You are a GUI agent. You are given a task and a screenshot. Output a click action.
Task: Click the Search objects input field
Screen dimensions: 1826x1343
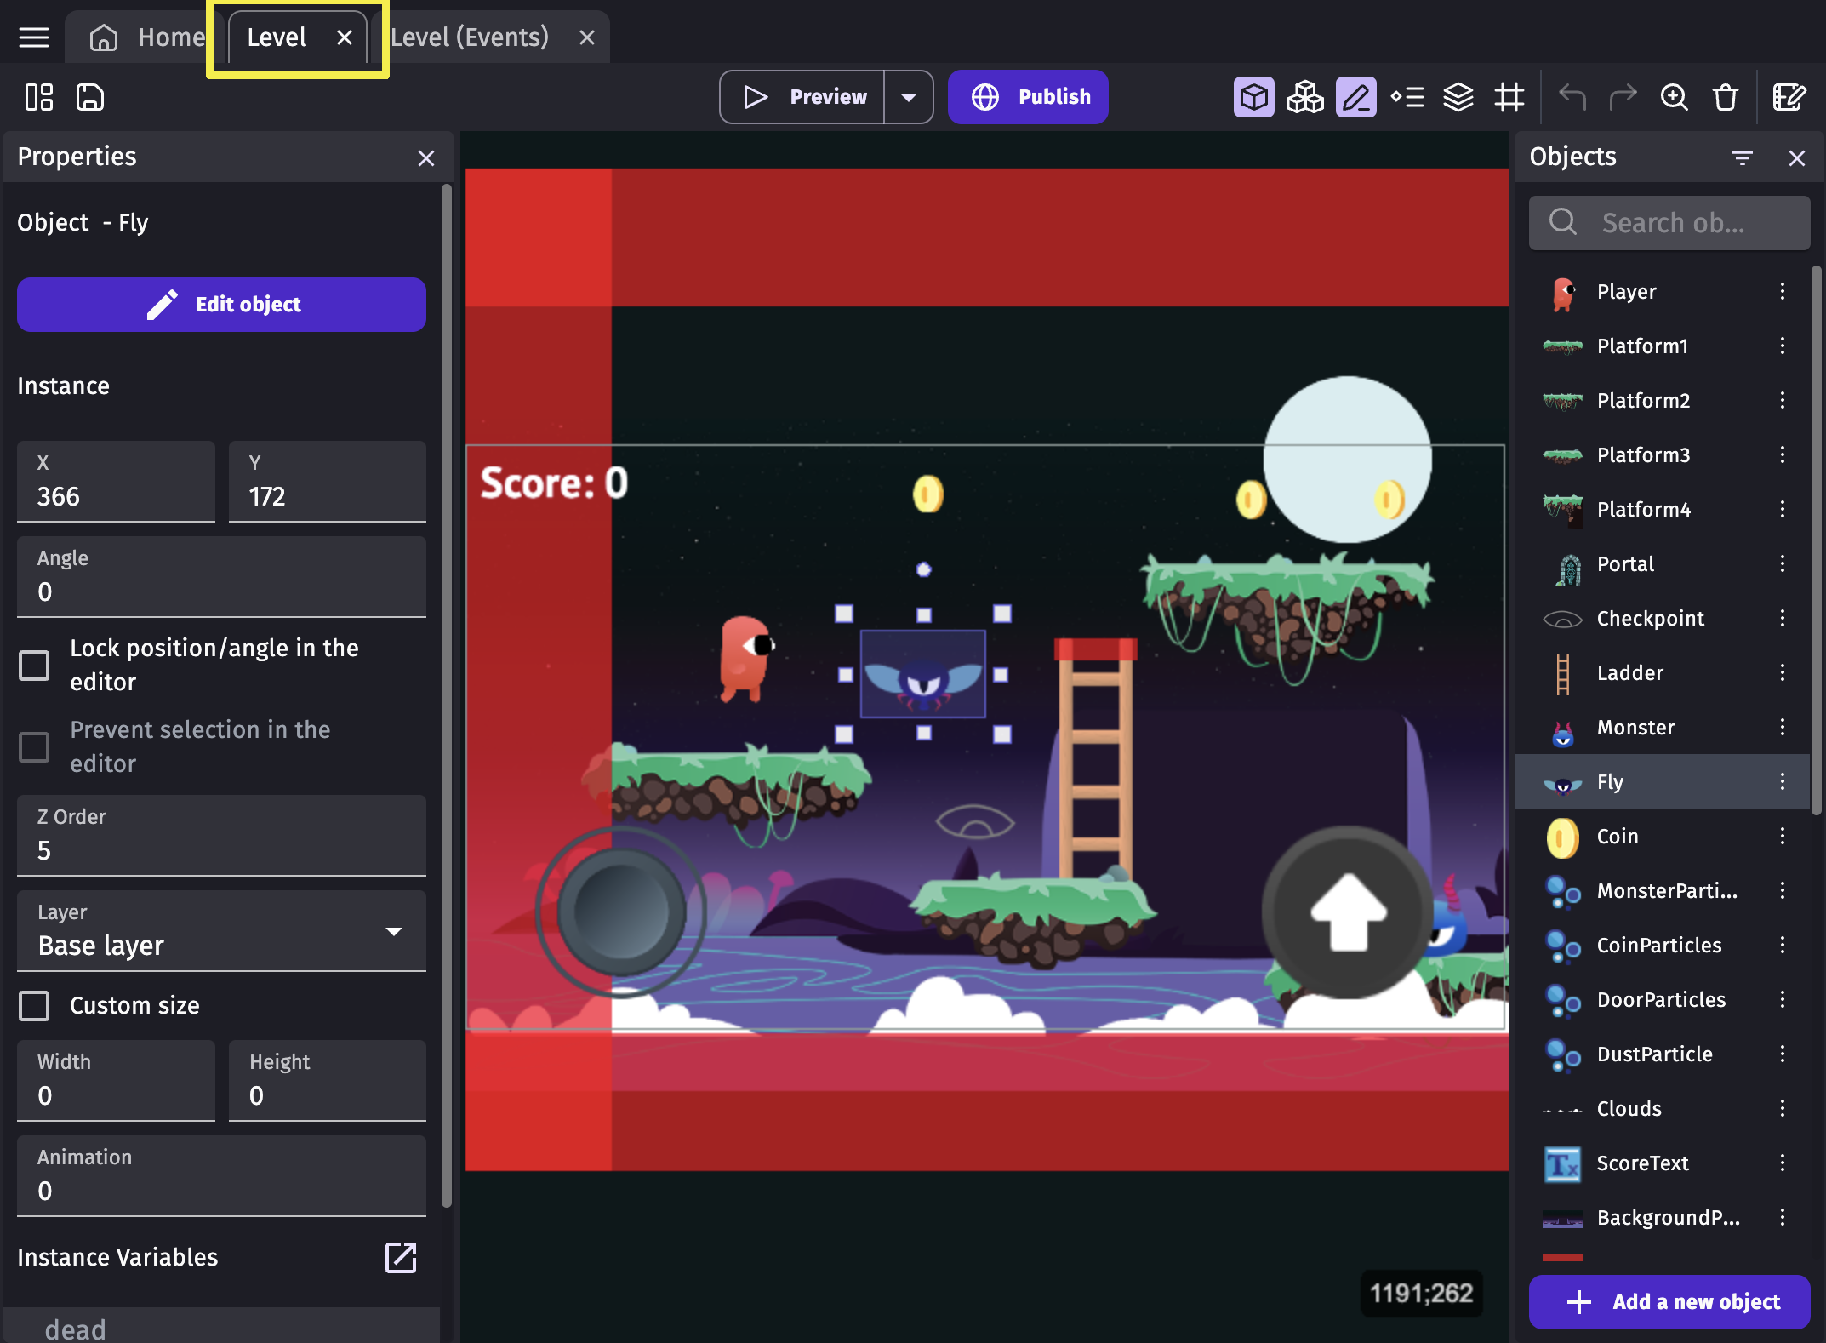1671,223
